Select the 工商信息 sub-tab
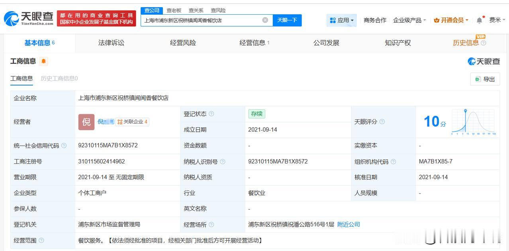 click(x=22, y=78)
